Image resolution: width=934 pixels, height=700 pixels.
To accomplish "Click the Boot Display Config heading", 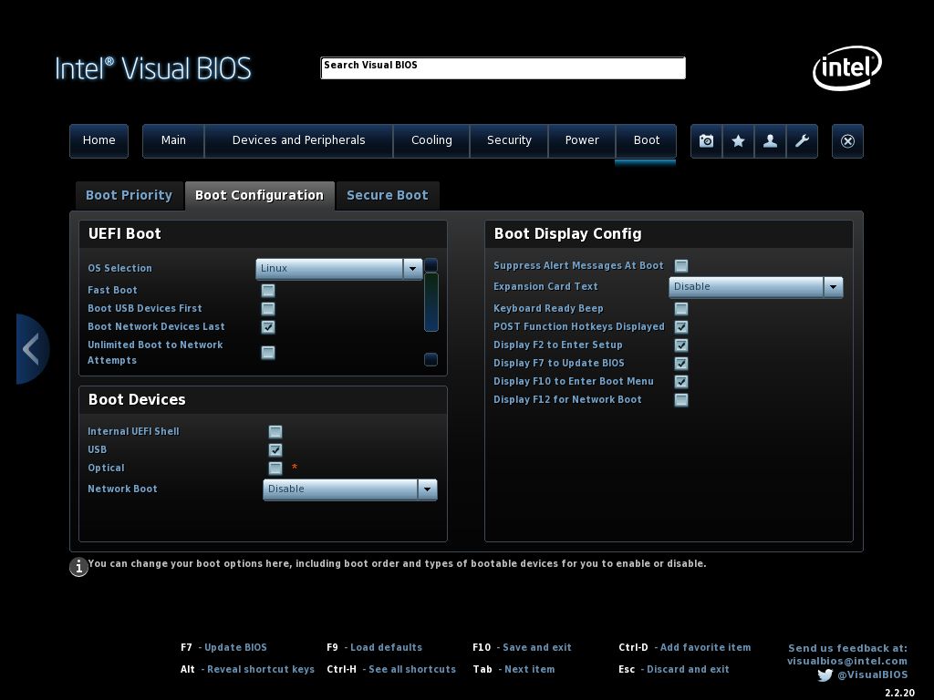I will [x=567, y=234].
